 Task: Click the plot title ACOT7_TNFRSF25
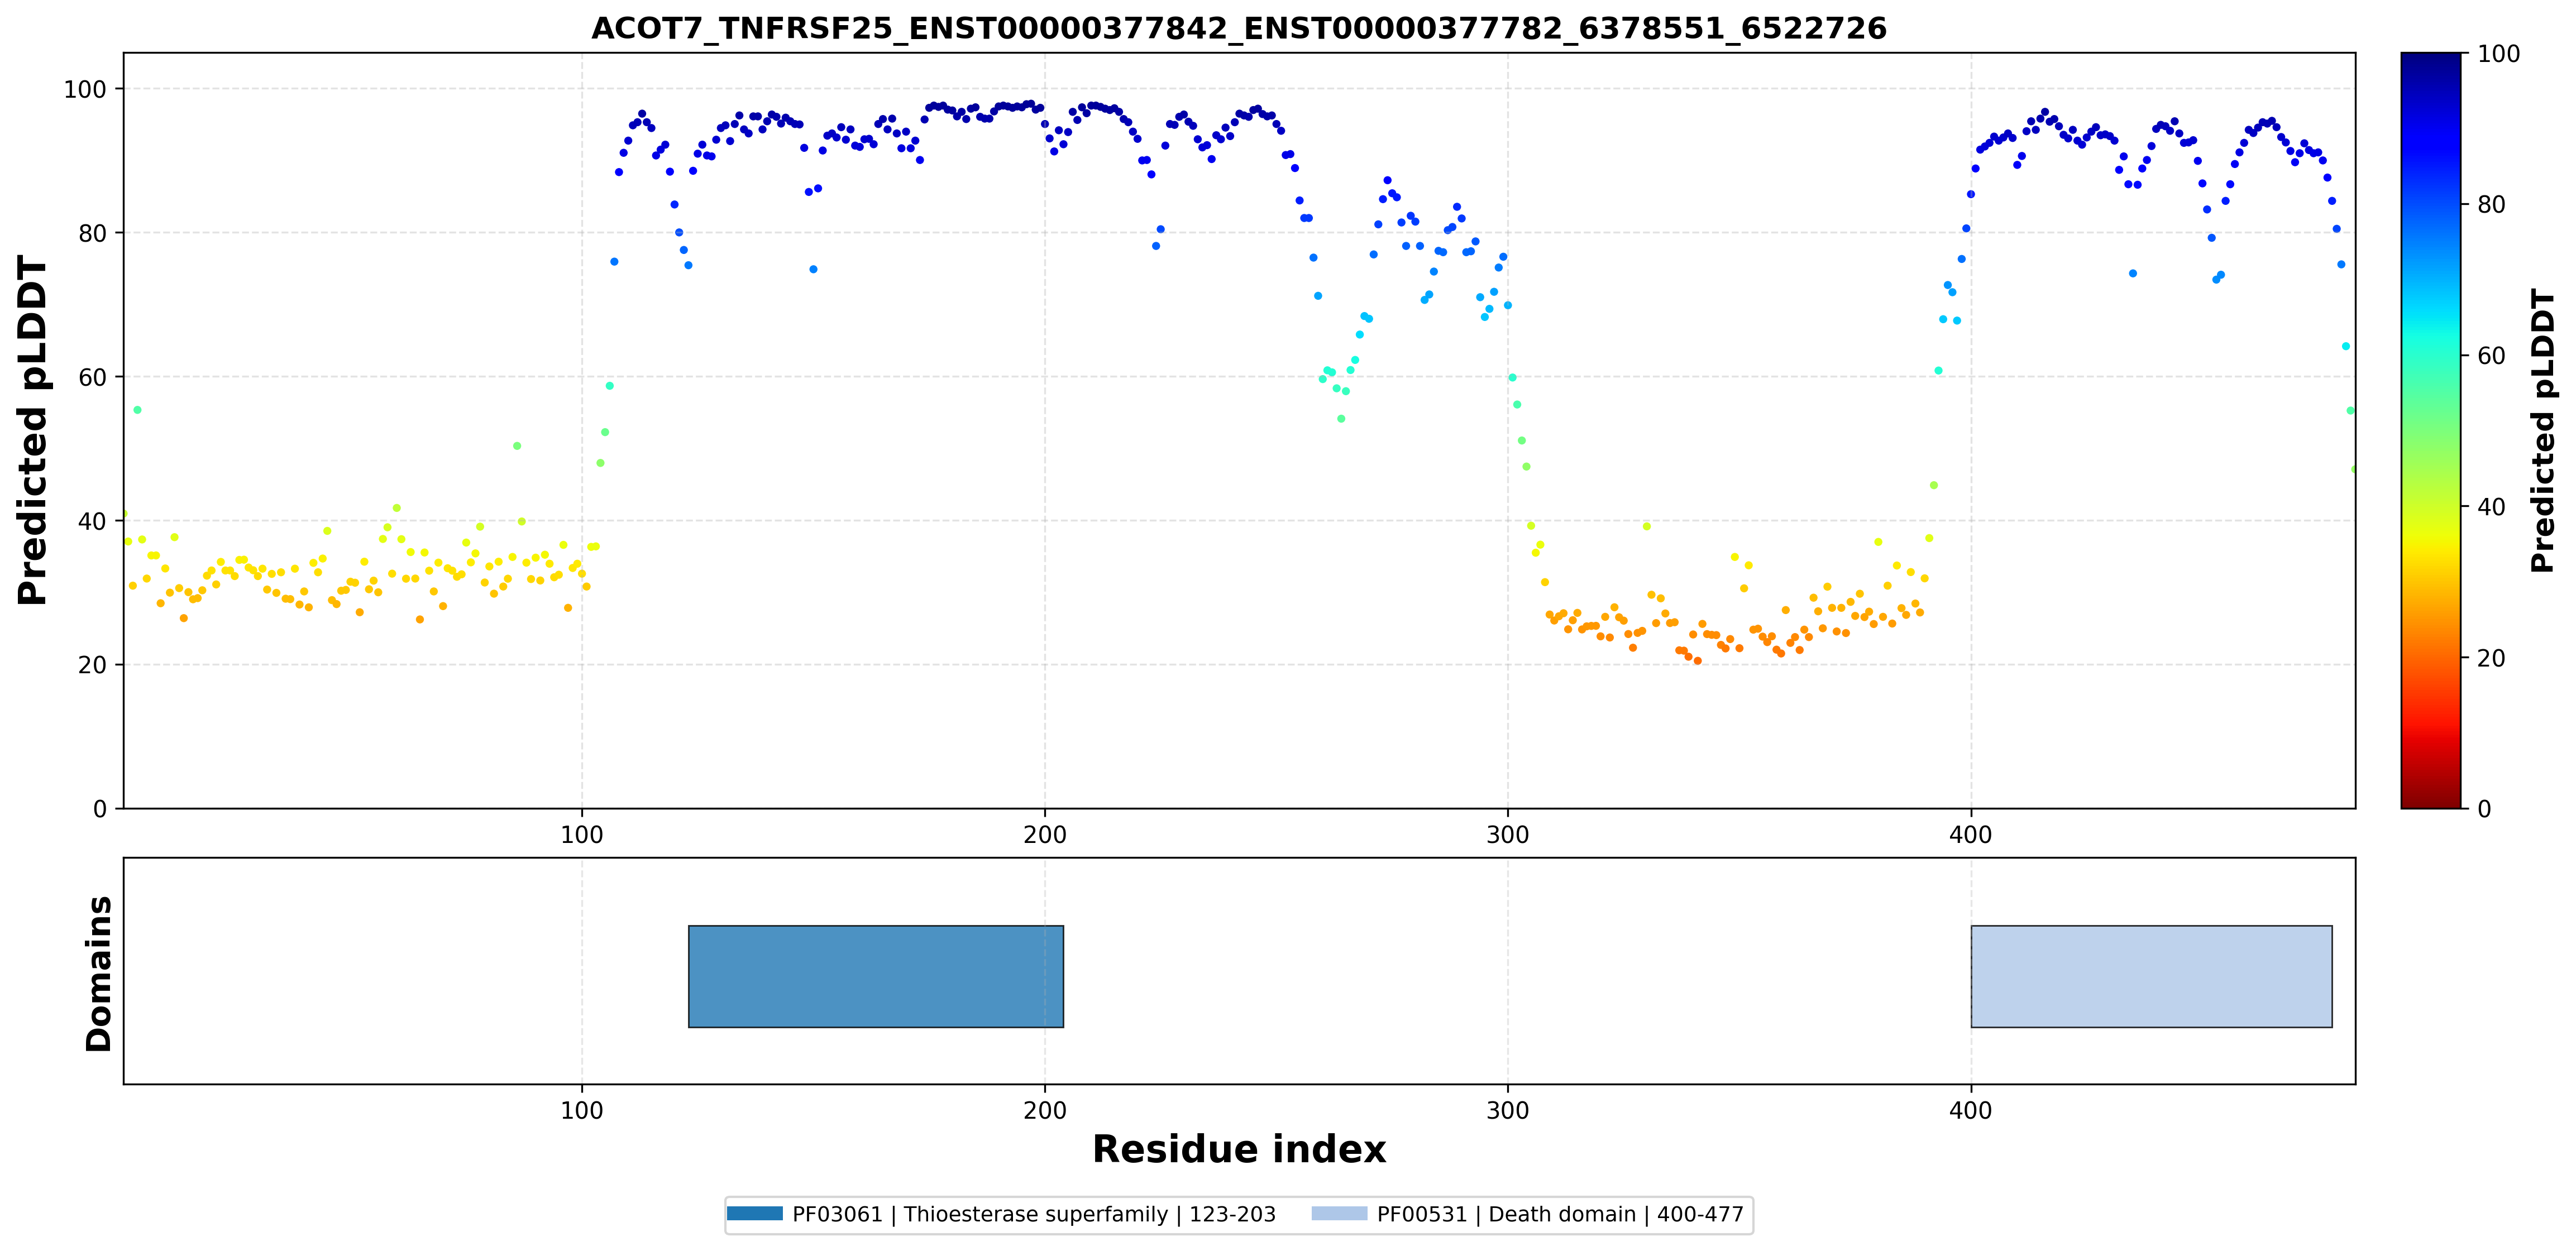point(1239,28)
